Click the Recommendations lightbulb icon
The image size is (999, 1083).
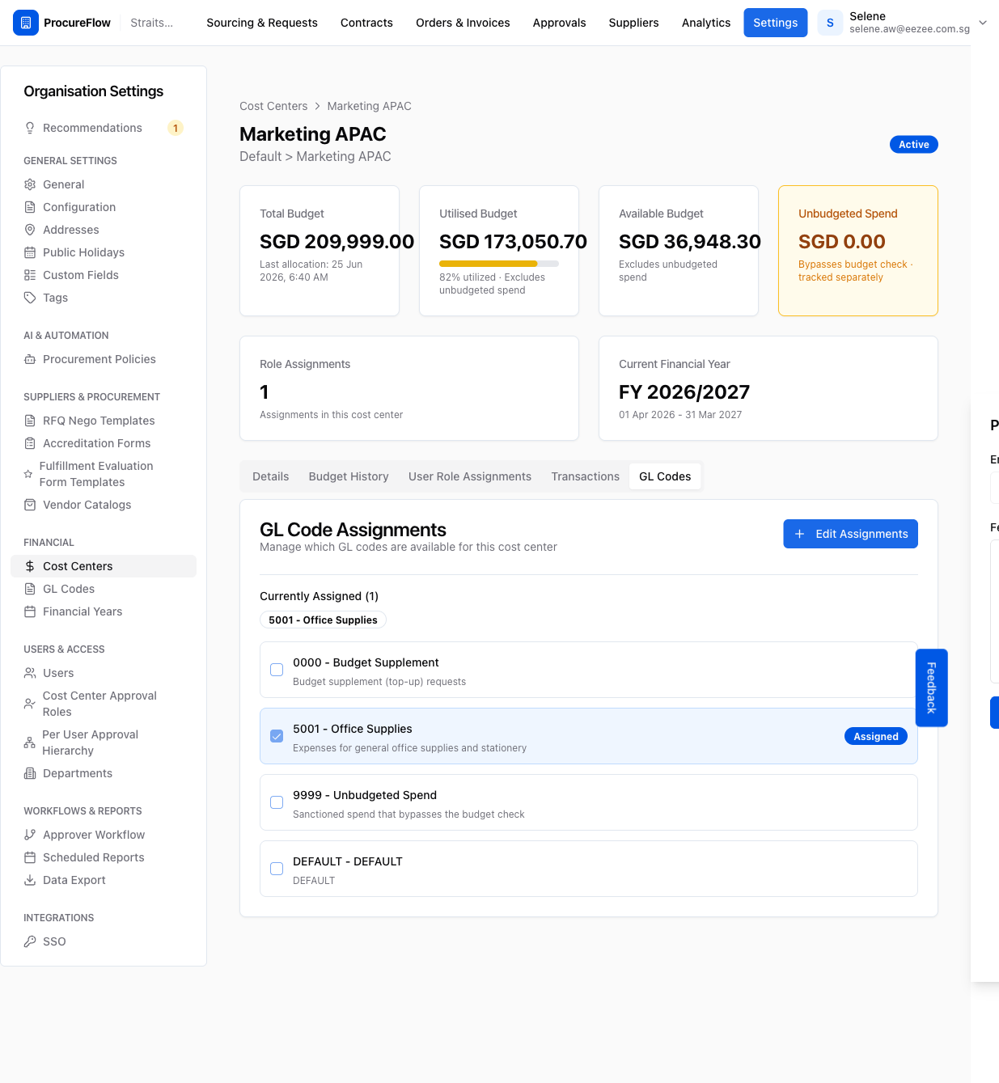pos(30,128)
